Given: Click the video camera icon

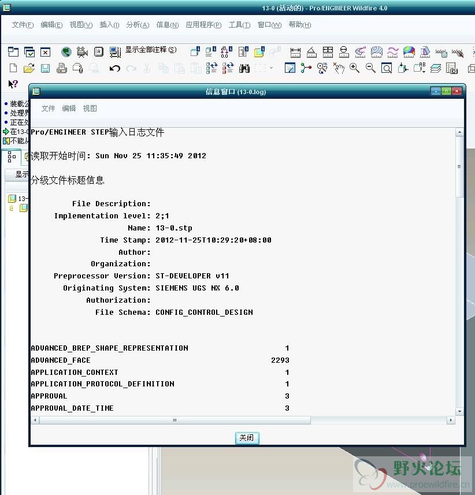Looking at the screenshot, I should (82, 52).
